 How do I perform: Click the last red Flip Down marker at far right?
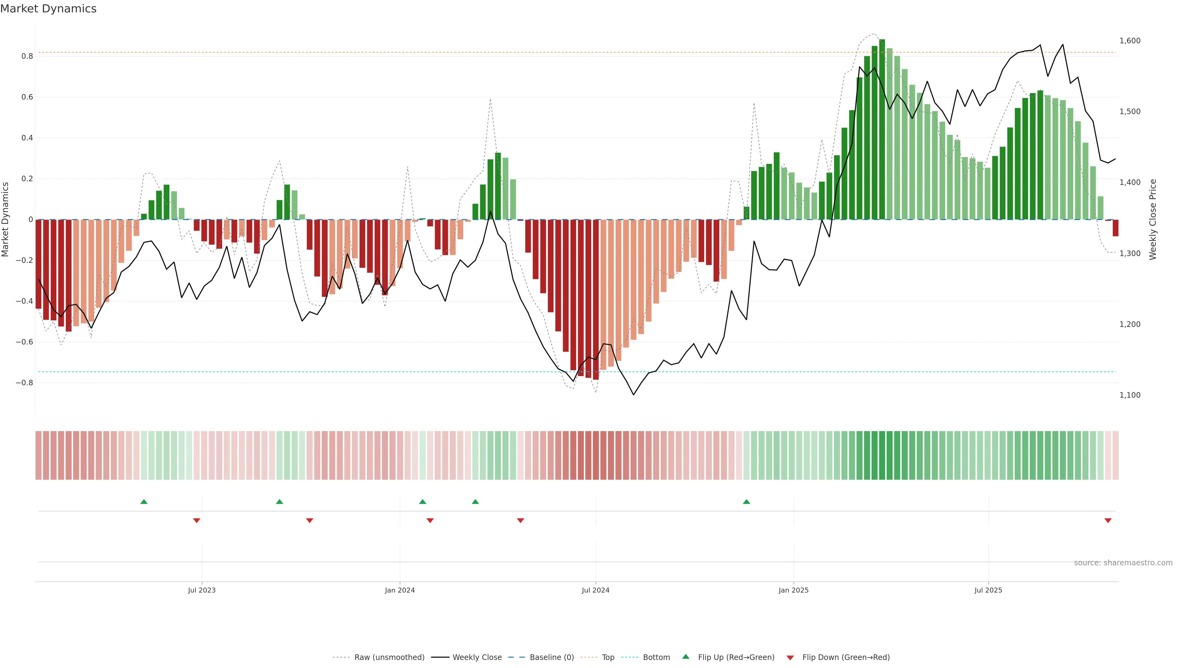(1108, 520)
